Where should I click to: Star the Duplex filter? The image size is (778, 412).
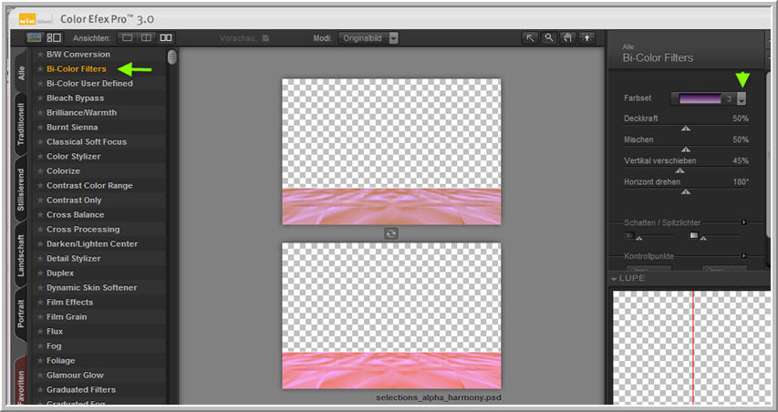coord(40,273)
